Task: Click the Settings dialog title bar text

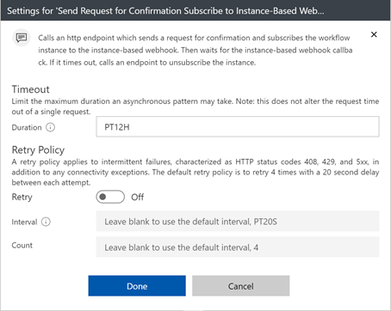Action: click(x=165, y=11)
